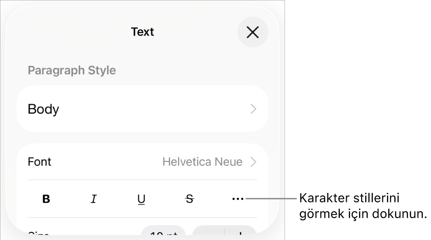431x240 pixels.
Task: Increase font size with the plus stepper
Action: (x=240, y=234)
